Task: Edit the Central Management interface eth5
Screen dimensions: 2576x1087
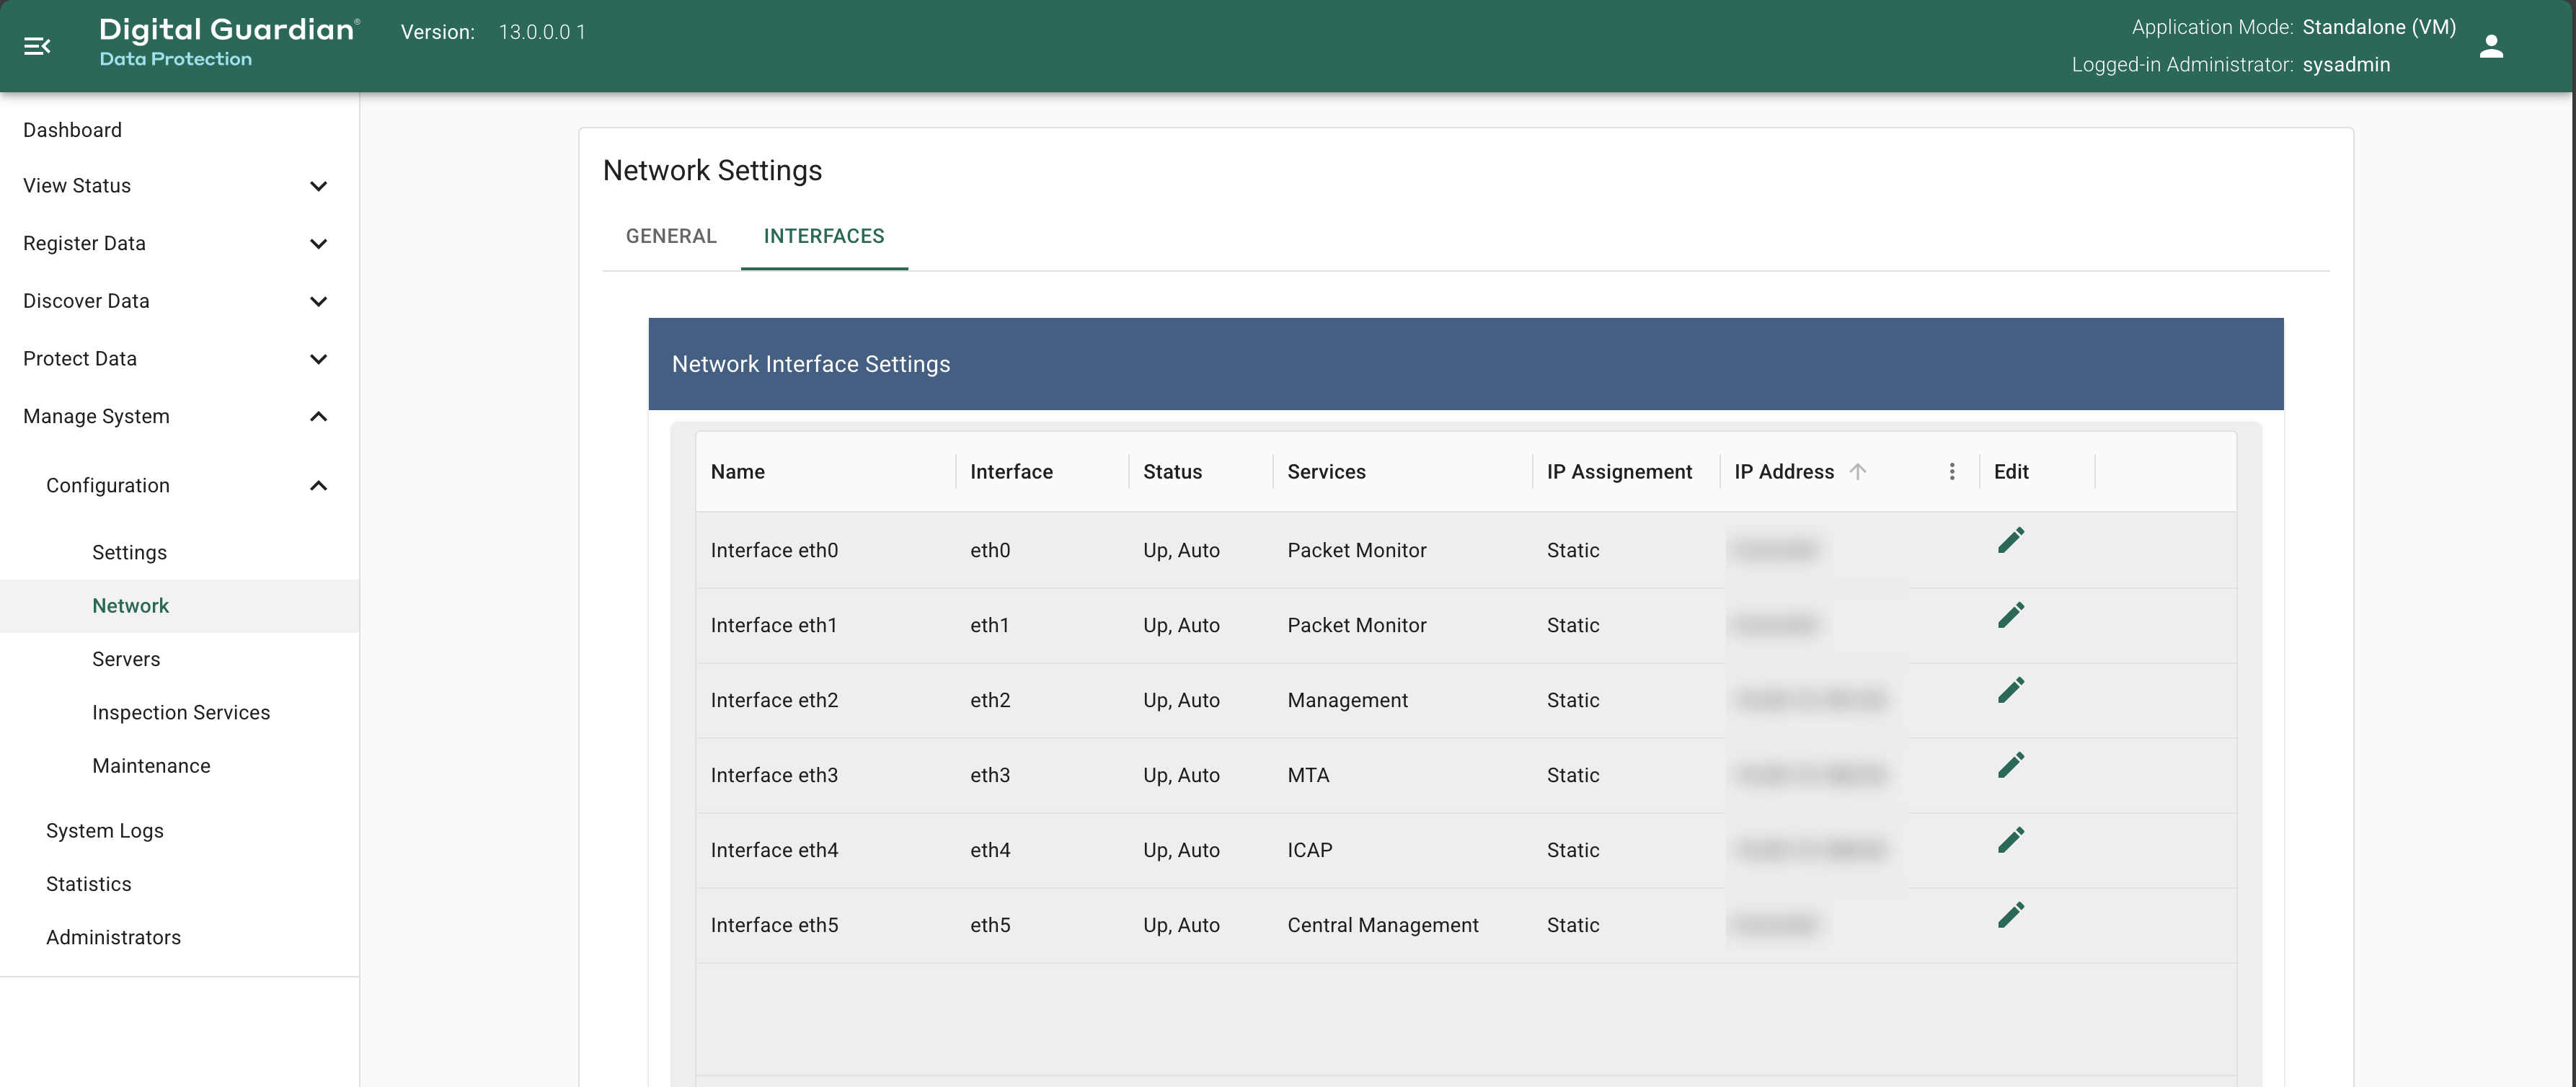Action: coord(2010,916)
